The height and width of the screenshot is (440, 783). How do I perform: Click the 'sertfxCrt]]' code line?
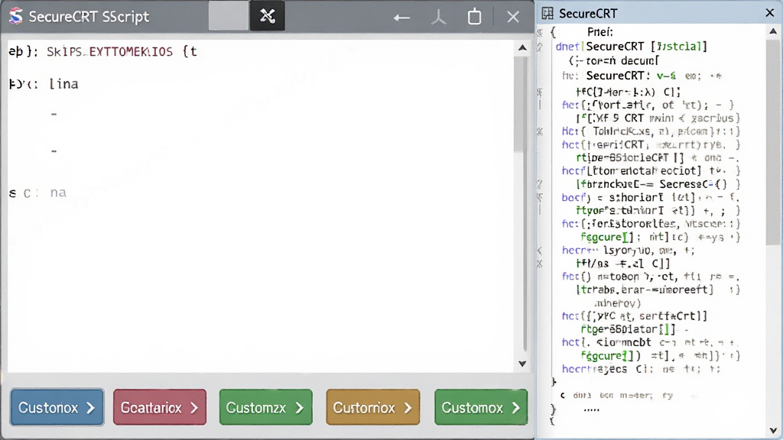[635, 315]
